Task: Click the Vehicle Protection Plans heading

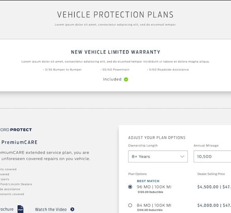Action: point(115,15)
